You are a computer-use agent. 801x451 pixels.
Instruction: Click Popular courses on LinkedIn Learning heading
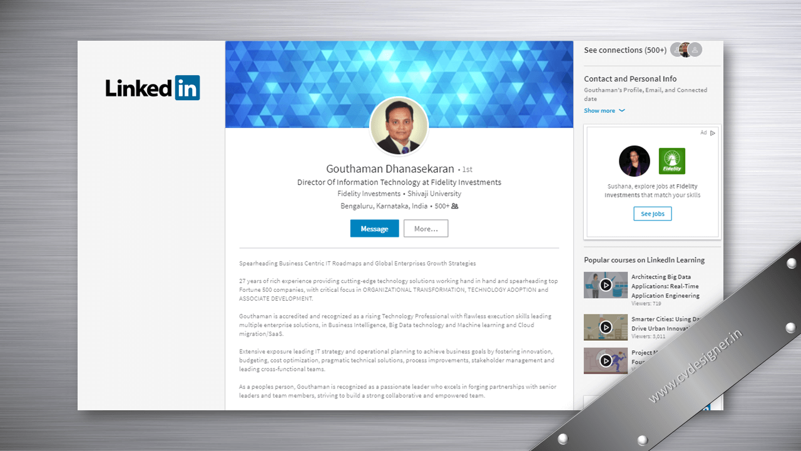point(645,260)
